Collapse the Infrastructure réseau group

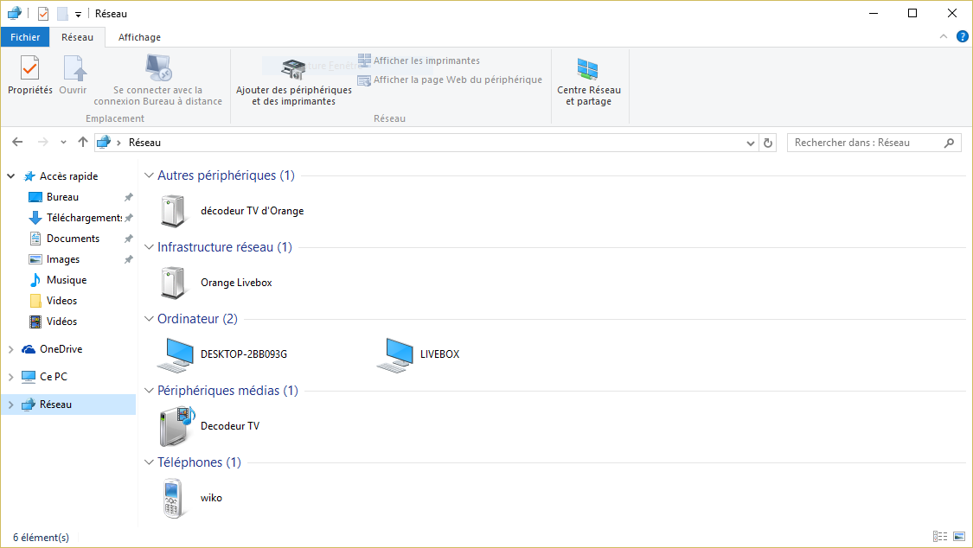149,247
